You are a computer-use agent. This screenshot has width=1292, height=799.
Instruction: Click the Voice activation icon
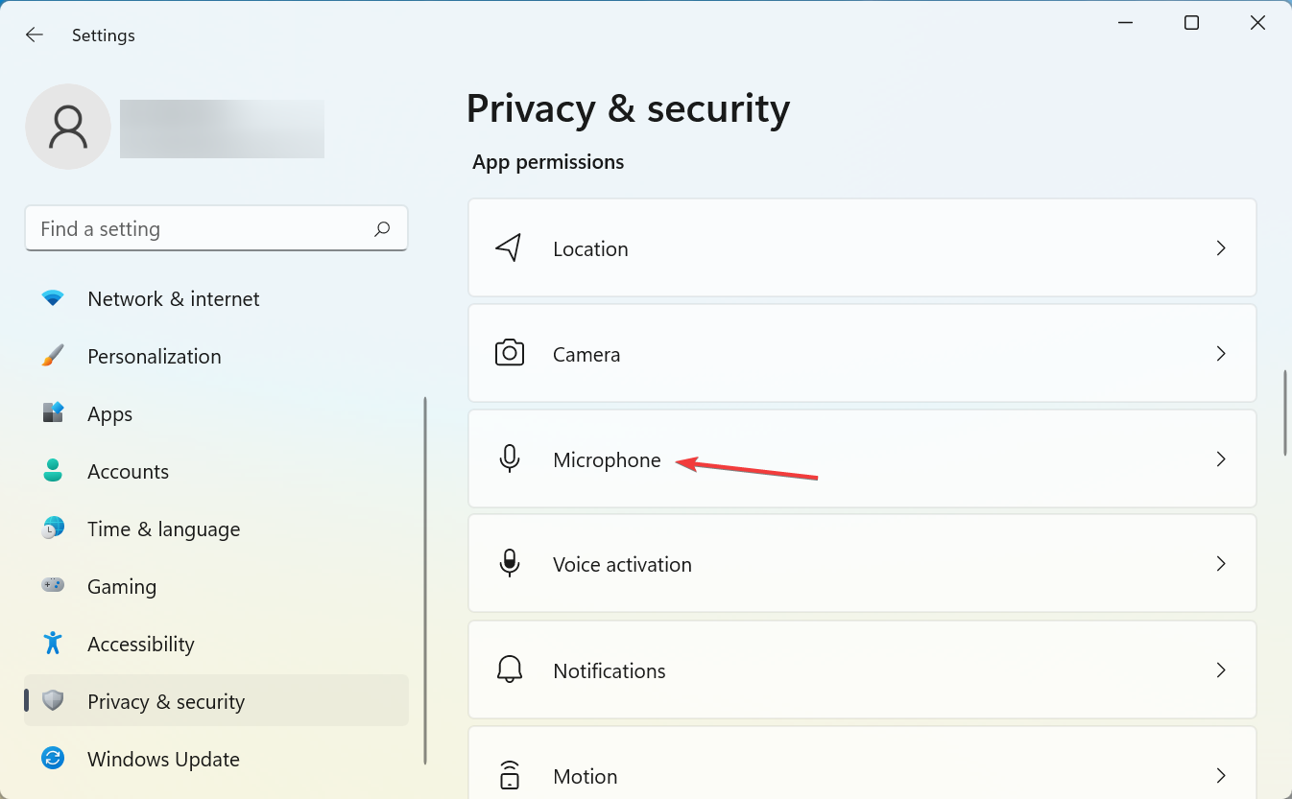coord(510,564)
